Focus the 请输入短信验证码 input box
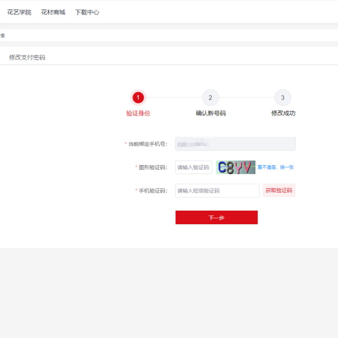338x338 pixels. click(x=217, y=191)
